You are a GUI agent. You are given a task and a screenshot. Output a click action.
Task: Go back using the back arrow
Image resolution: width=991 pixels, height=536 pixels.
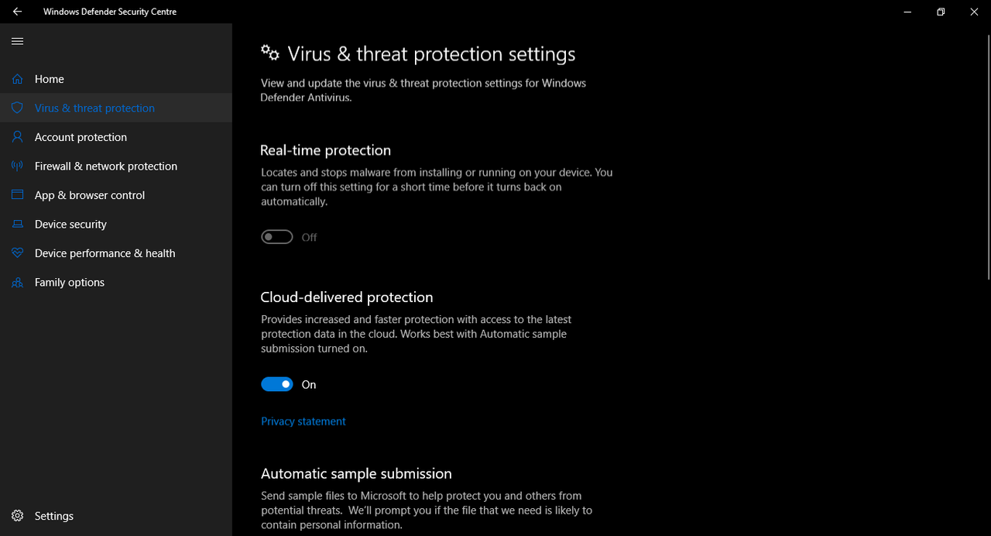tap(17, 12)
